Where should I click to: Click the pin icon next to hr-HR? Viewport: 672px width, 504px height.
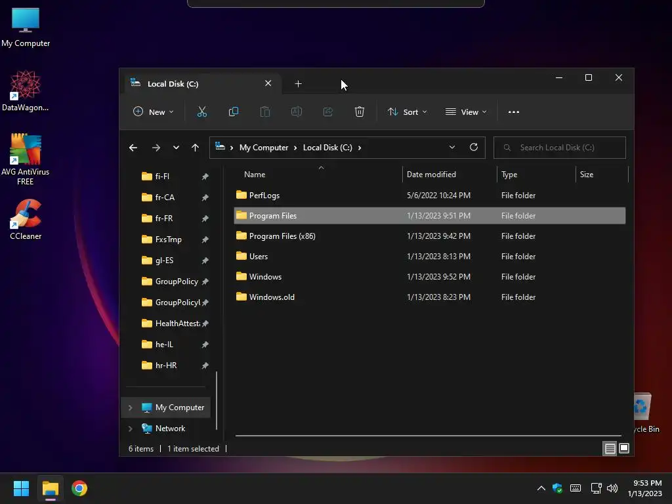pos(205,366)
